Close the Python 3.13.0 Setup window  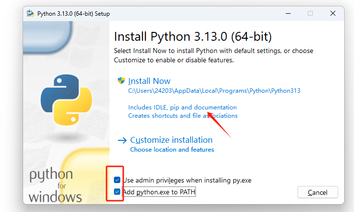(333, 13)
